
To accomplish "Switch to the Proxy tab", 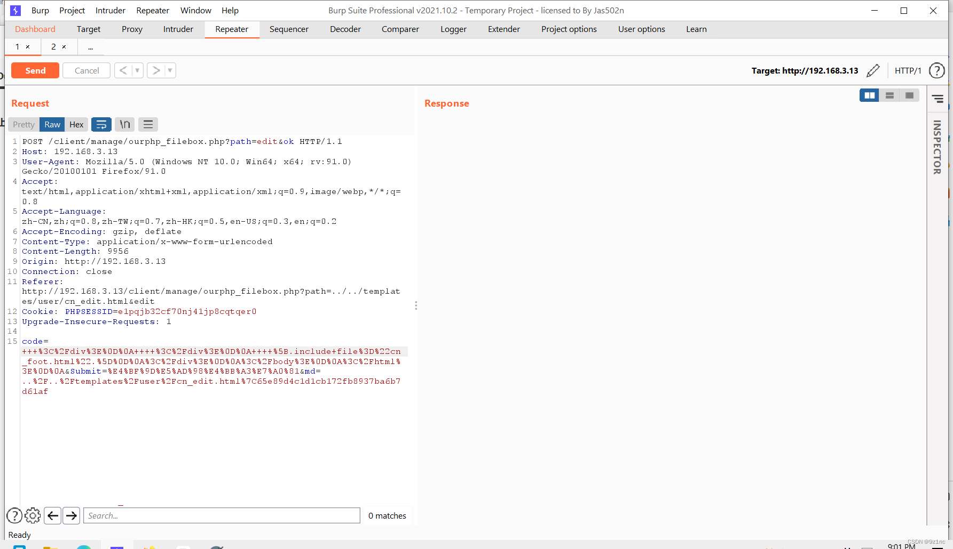I will pyautogui.click(x=132, y=29).
